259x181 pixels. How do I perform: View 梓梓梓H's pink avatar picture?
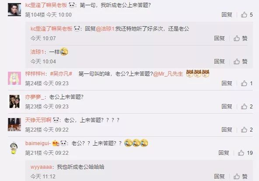point(14,78)
